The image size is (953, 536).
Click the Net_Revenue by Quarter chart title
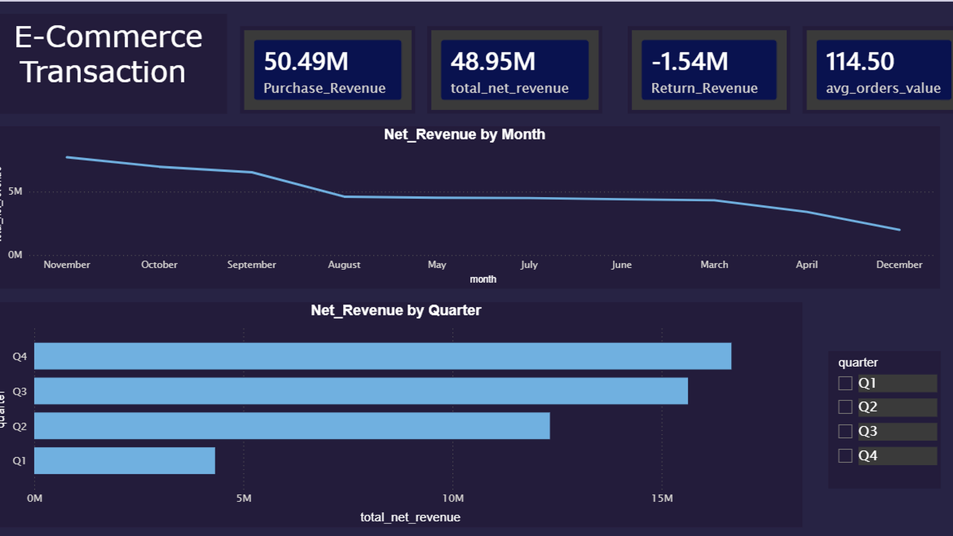coord(396,310)
